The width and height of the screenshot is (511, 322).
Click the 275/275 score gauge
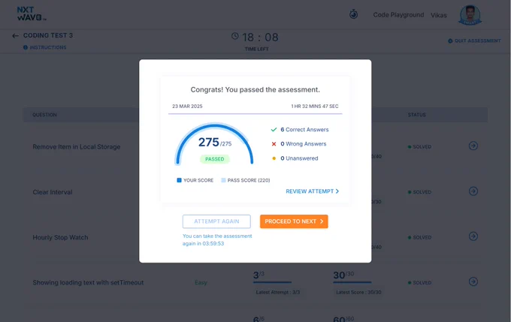tap(214, 143)
